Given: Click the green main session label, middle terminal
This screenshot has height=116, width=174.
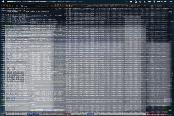Looking at the screenshot, I should [33, 110].
